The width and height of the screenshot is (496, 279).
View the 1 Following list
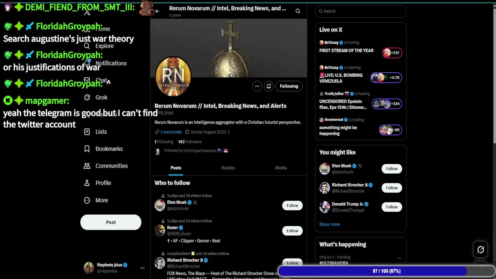click(164, 142)
